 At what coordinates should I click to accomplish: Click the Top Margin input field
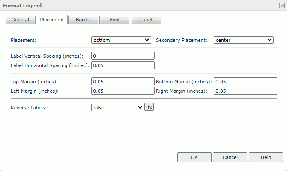click(123, 81)
